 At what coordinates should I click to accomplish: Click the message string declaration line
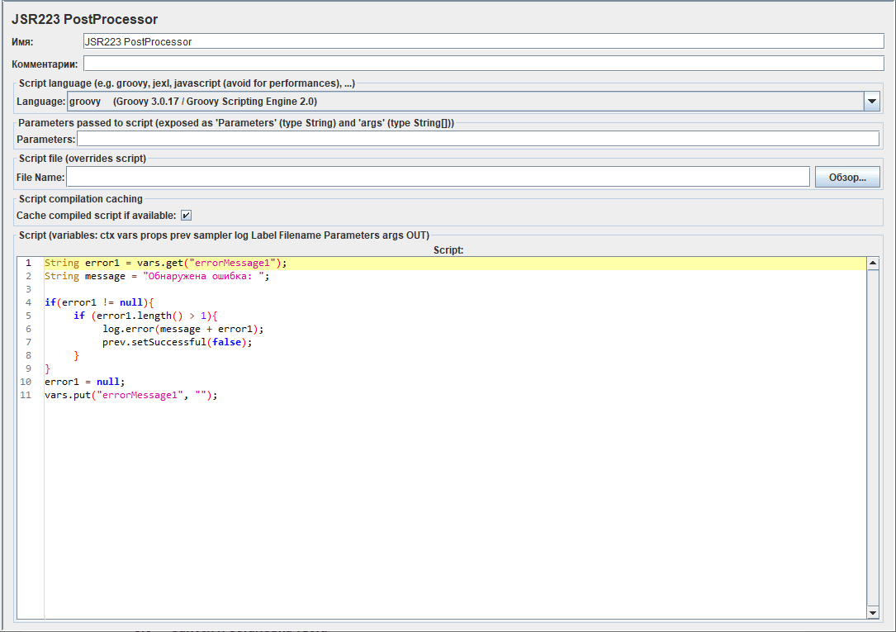click(x=157, y=276)
